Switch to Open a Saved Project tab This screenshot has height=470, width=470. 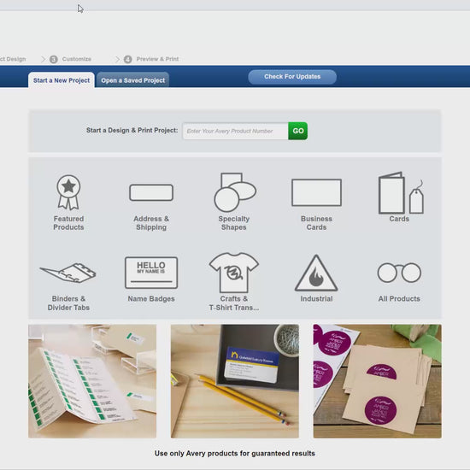(x=132, y=80)
